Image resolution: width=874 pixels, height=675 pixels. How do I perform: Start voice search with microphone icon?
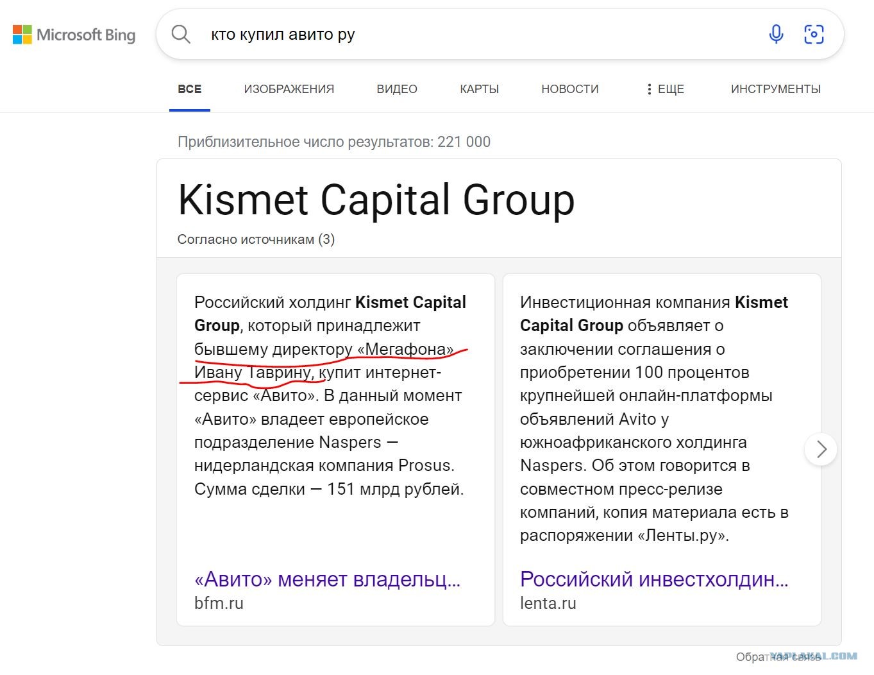[776, 34]
